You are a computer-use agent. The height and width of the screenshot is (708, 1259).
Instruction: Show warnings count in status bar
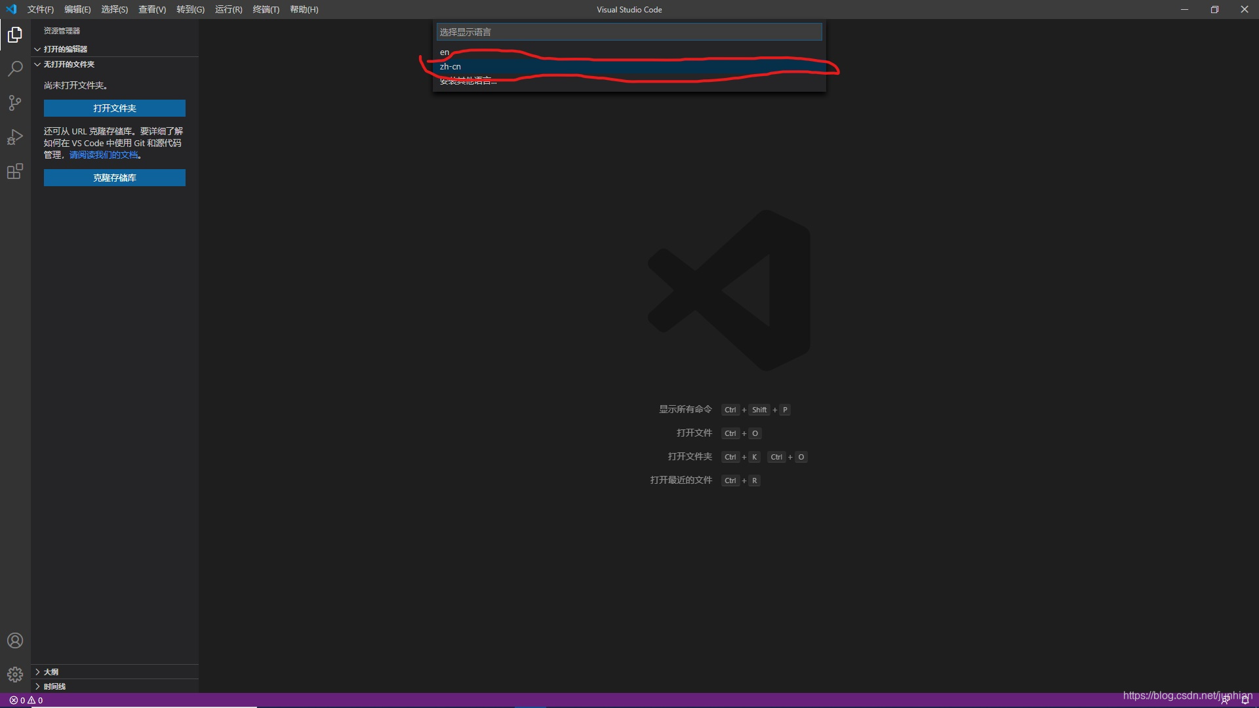pos(35,700)
